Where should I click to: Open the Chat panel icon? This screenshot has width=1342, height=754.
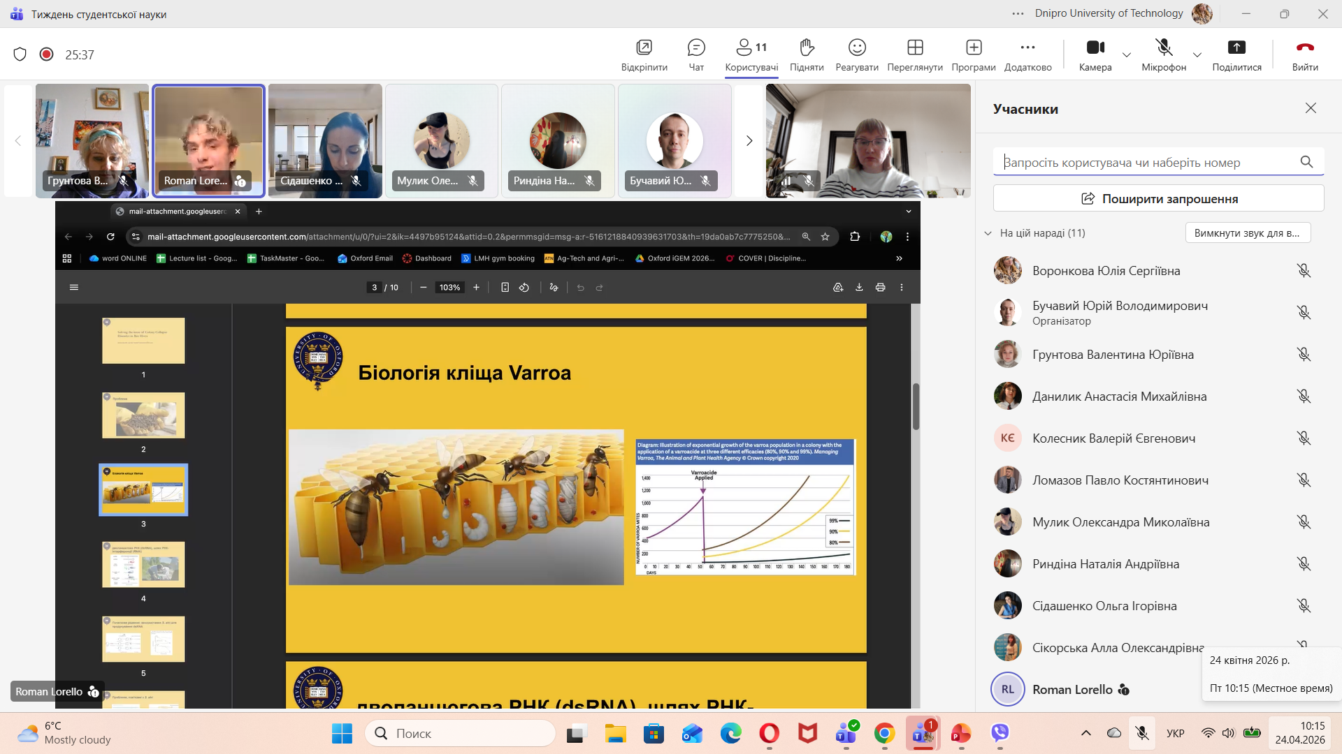pyautogui.click(x=696, y=47)
